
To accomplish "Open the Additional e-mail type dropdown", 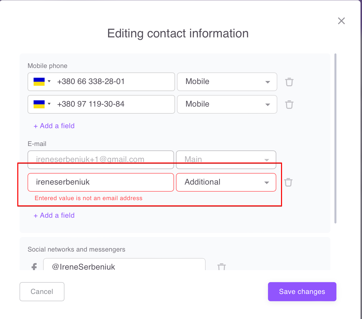I will click(226, 182).
